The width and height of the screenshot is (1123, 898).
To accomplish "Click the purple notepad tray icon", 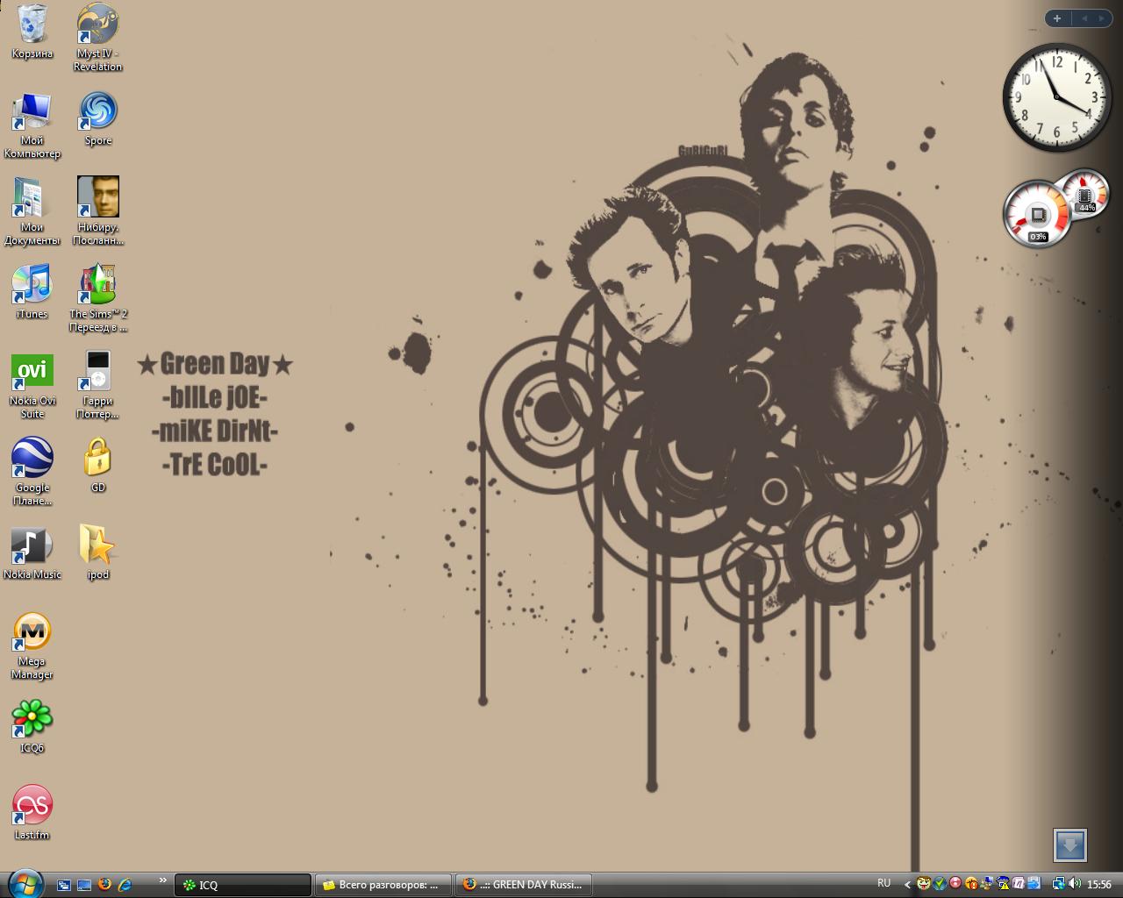I will (x=1019, y=884).
